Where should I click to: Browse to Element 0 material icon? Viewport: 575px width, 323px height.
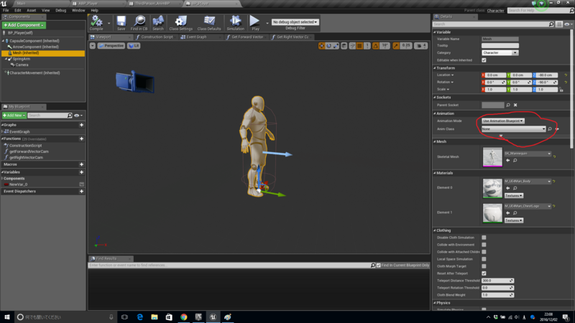click(x=515, y=188)
